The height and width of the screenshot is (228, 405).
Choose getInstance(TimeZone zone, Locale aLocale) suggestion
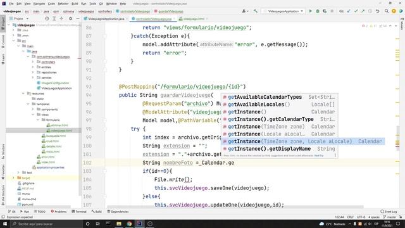coord(302,141)
